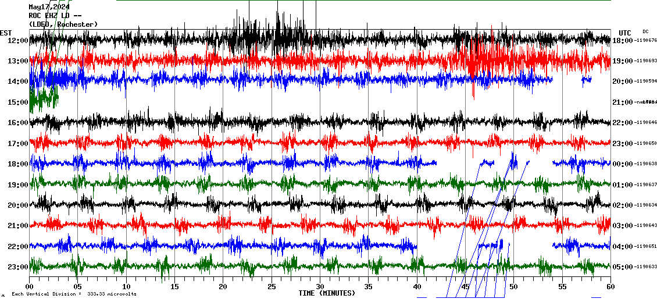
Task: Click the 30 minute tick label
Action: 319,287
